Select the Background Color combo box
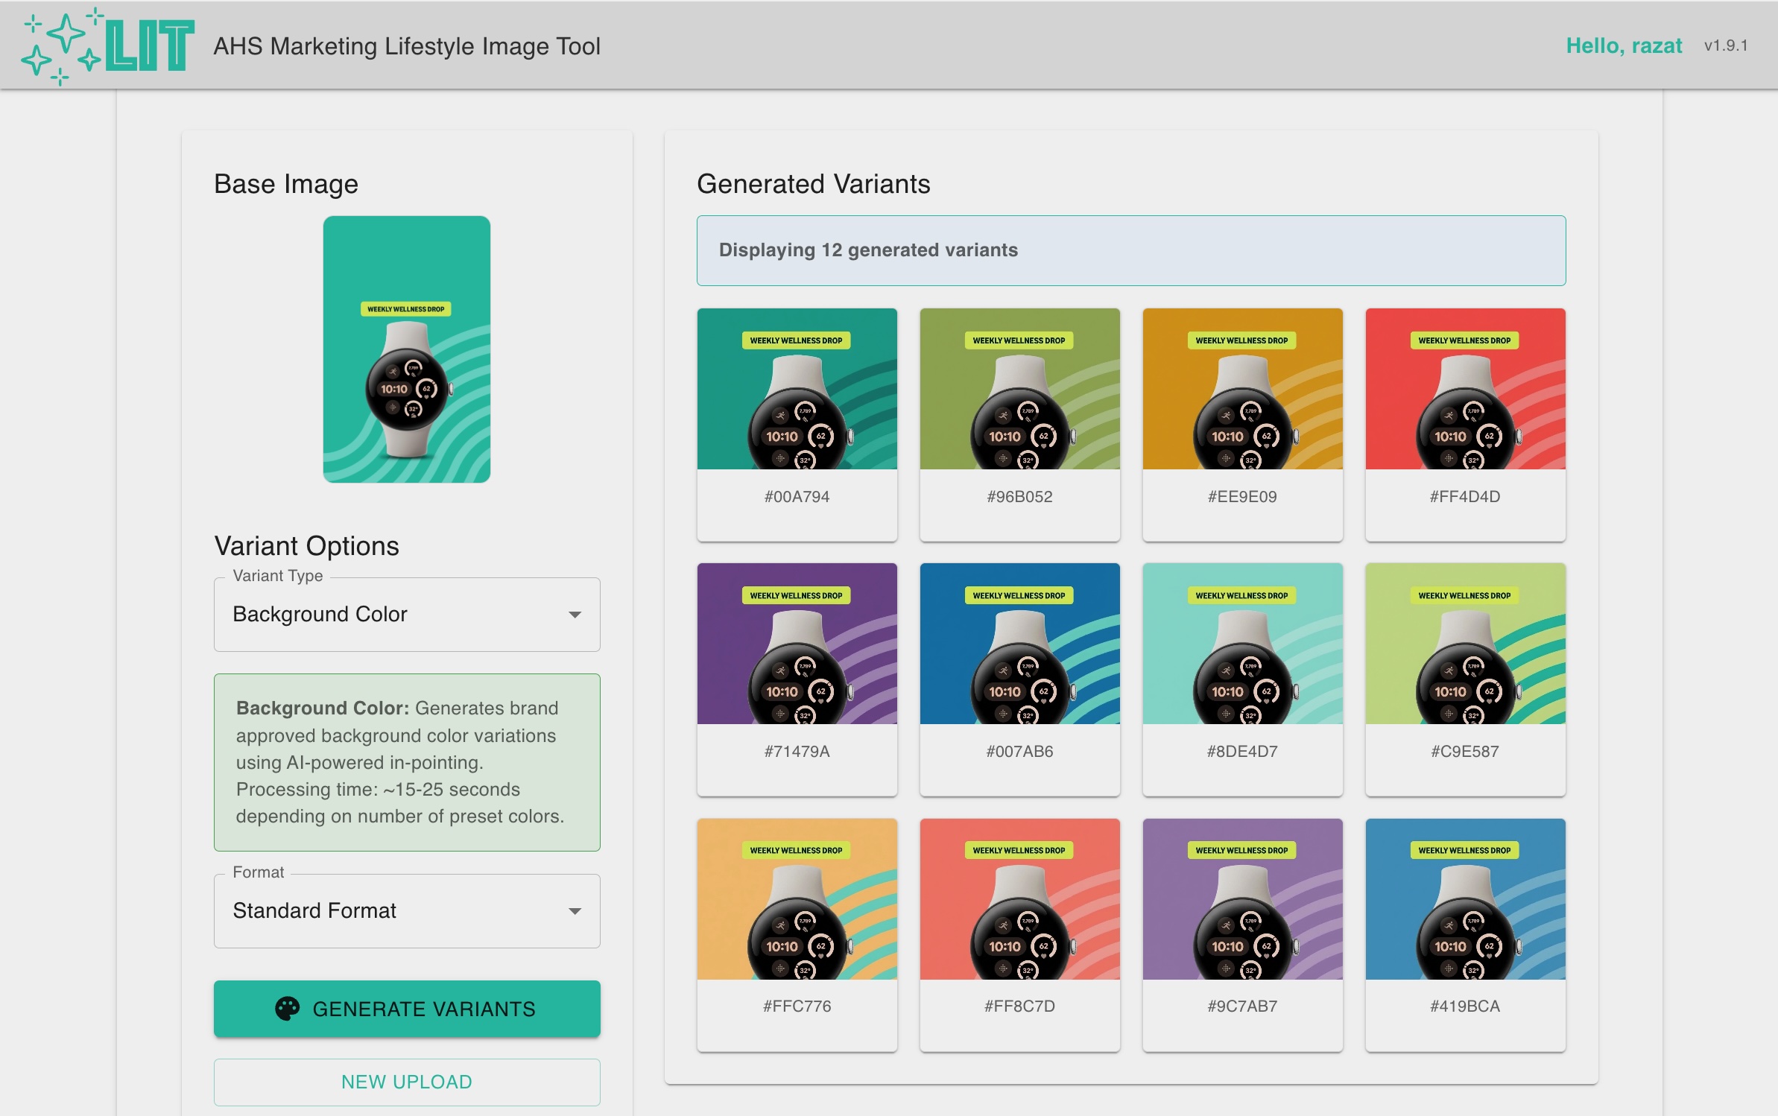 (x=406, y=615)
